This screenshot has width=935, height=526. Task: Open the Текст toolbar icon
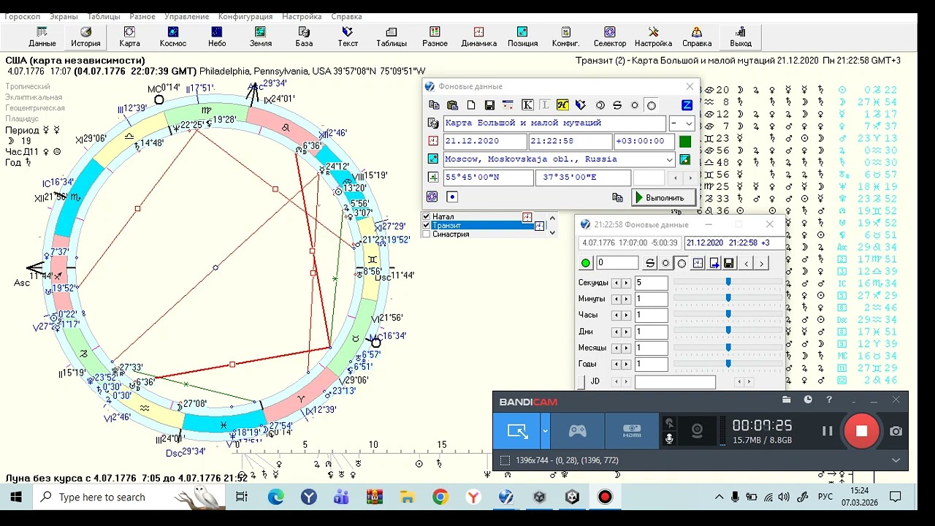(x=348, y=37)
